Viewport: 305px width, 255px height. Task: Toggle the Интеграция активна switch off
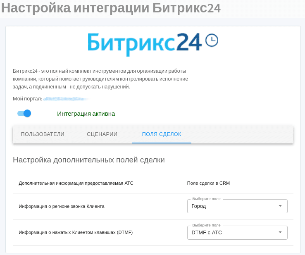(x=24, y=113)
